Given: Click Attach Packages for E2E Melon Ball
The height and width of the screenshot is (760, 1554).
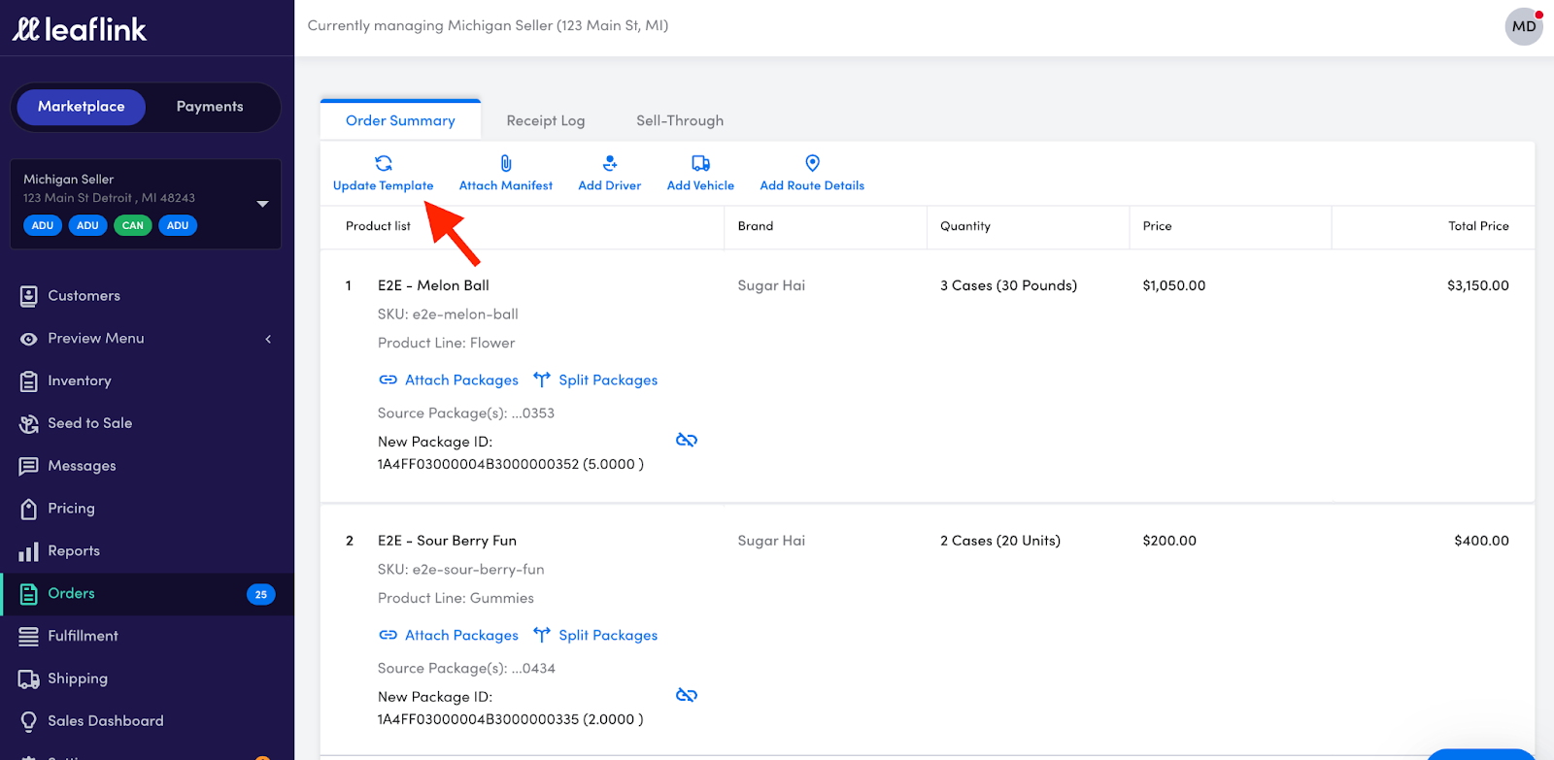Looking at the screenshot, I should click(x=461, y=380).
